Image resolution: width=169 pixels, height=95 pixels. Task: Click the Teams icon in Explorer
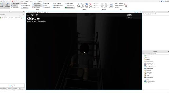point(145,76)
